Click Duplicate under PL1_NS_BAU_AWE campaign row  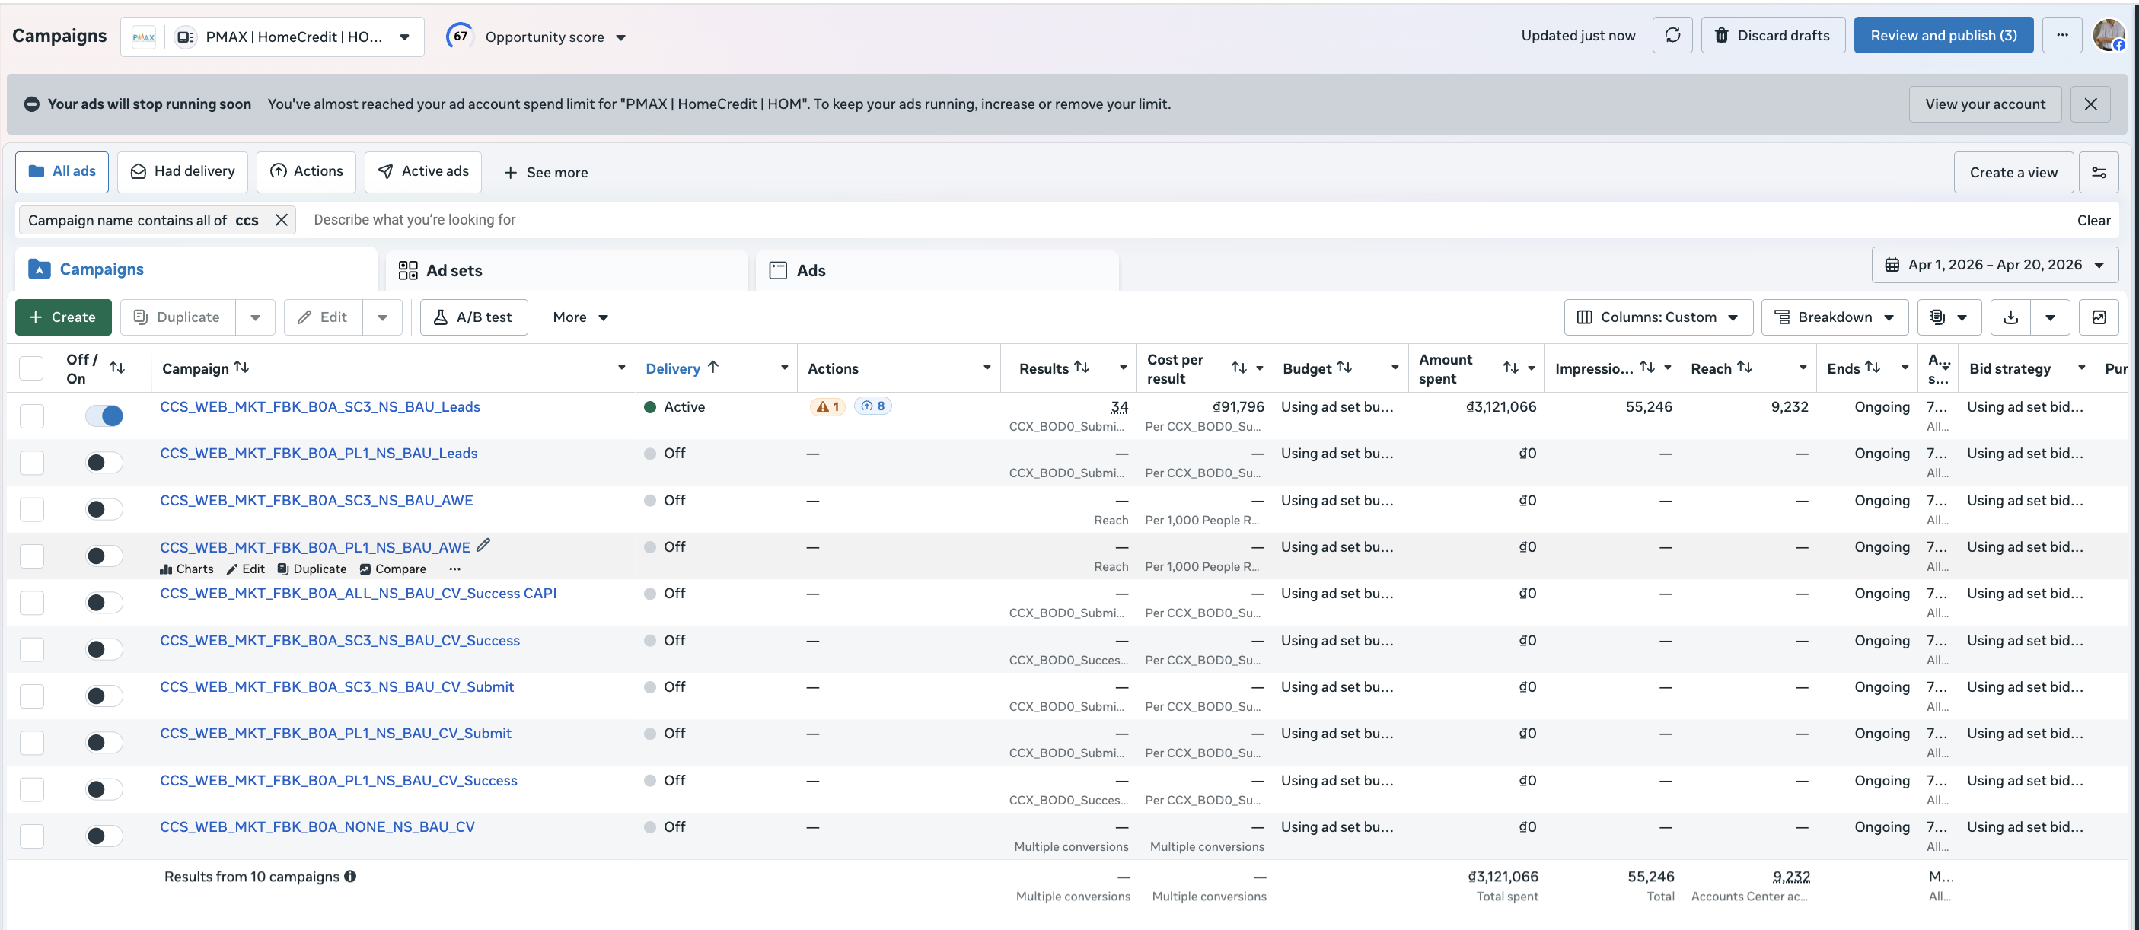[x=312, y=569]
